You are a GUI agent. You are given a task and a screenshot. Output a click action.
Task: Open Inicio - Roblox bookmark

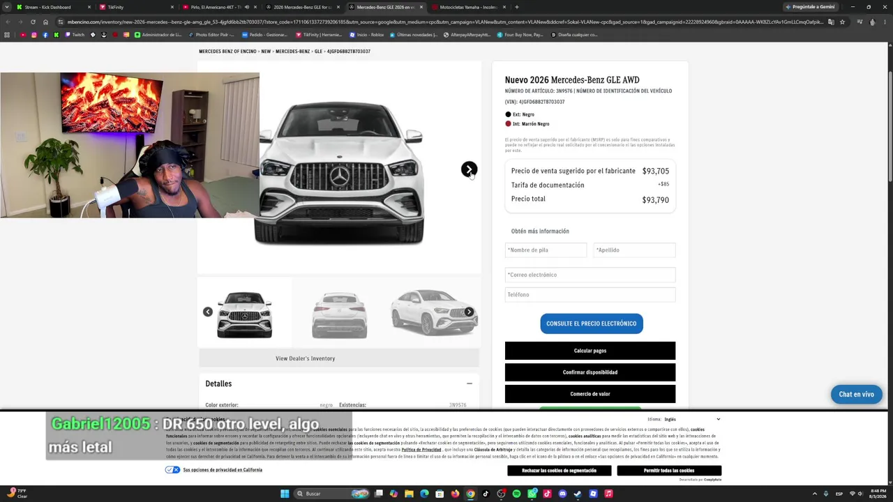coord(367,35)
